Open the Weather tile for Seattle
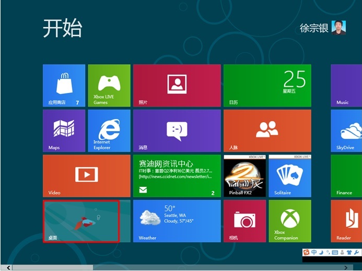 click(177, 221)
